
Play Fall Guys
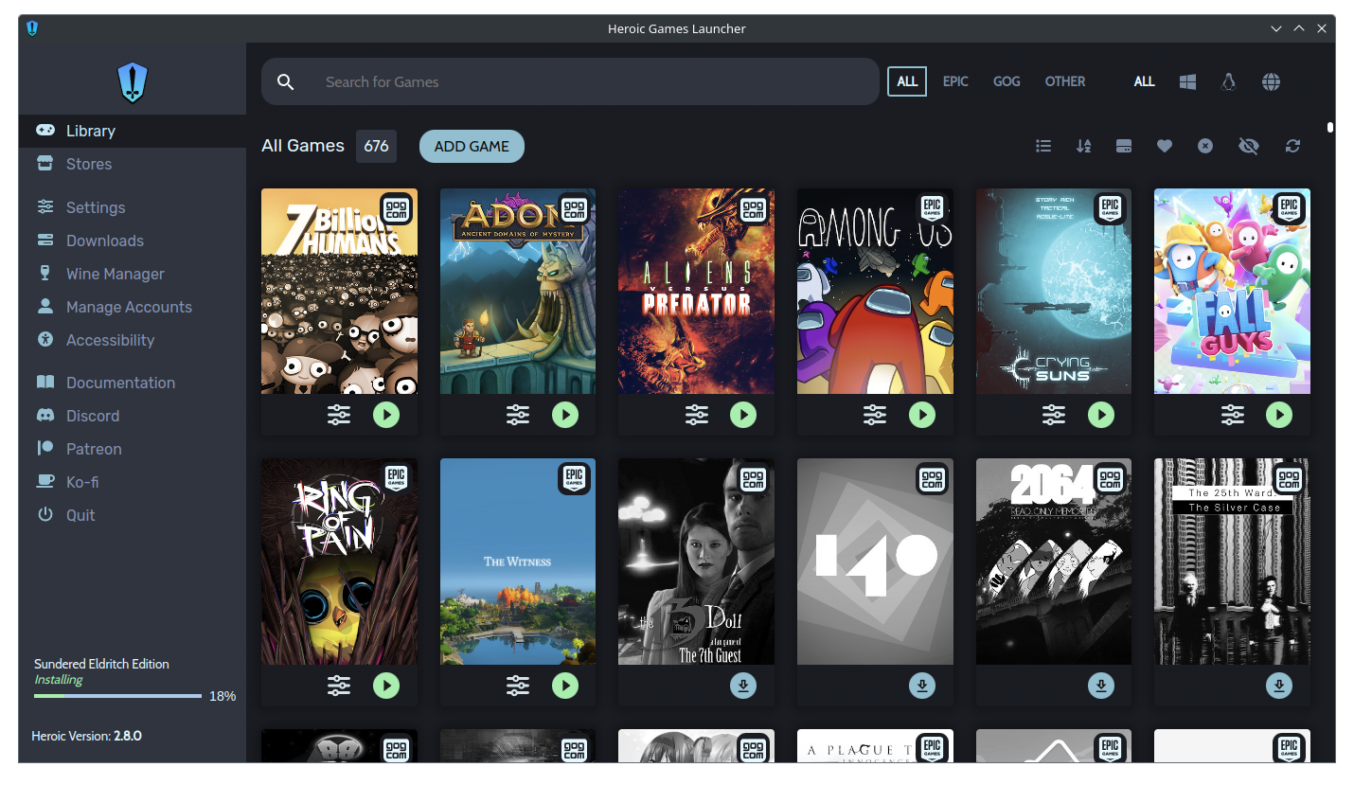click(x=1278, y=415)
